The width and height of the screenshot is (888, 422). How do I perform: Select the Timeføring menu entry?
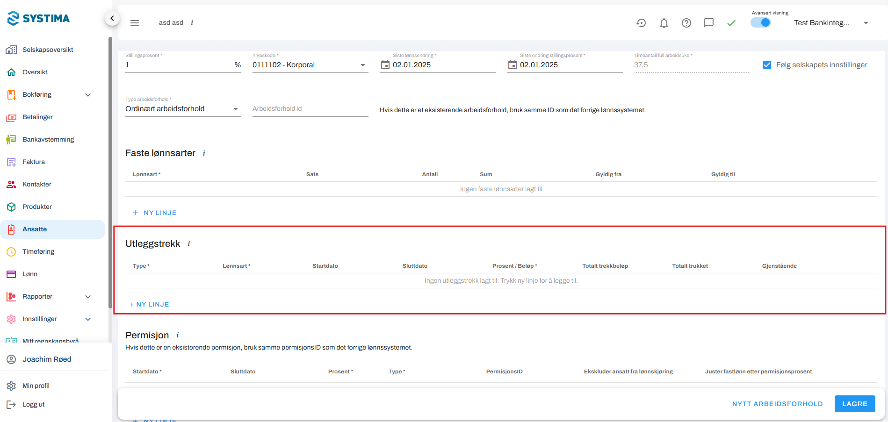tap(38, 252)
